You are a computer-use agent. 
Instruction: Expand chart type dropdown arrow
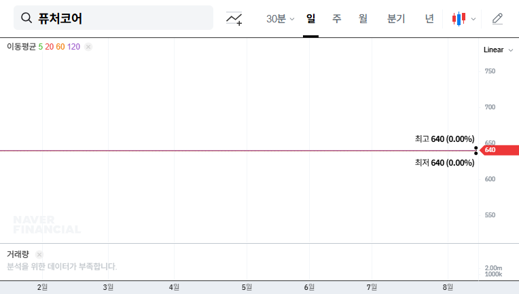(x=473, y=19)
